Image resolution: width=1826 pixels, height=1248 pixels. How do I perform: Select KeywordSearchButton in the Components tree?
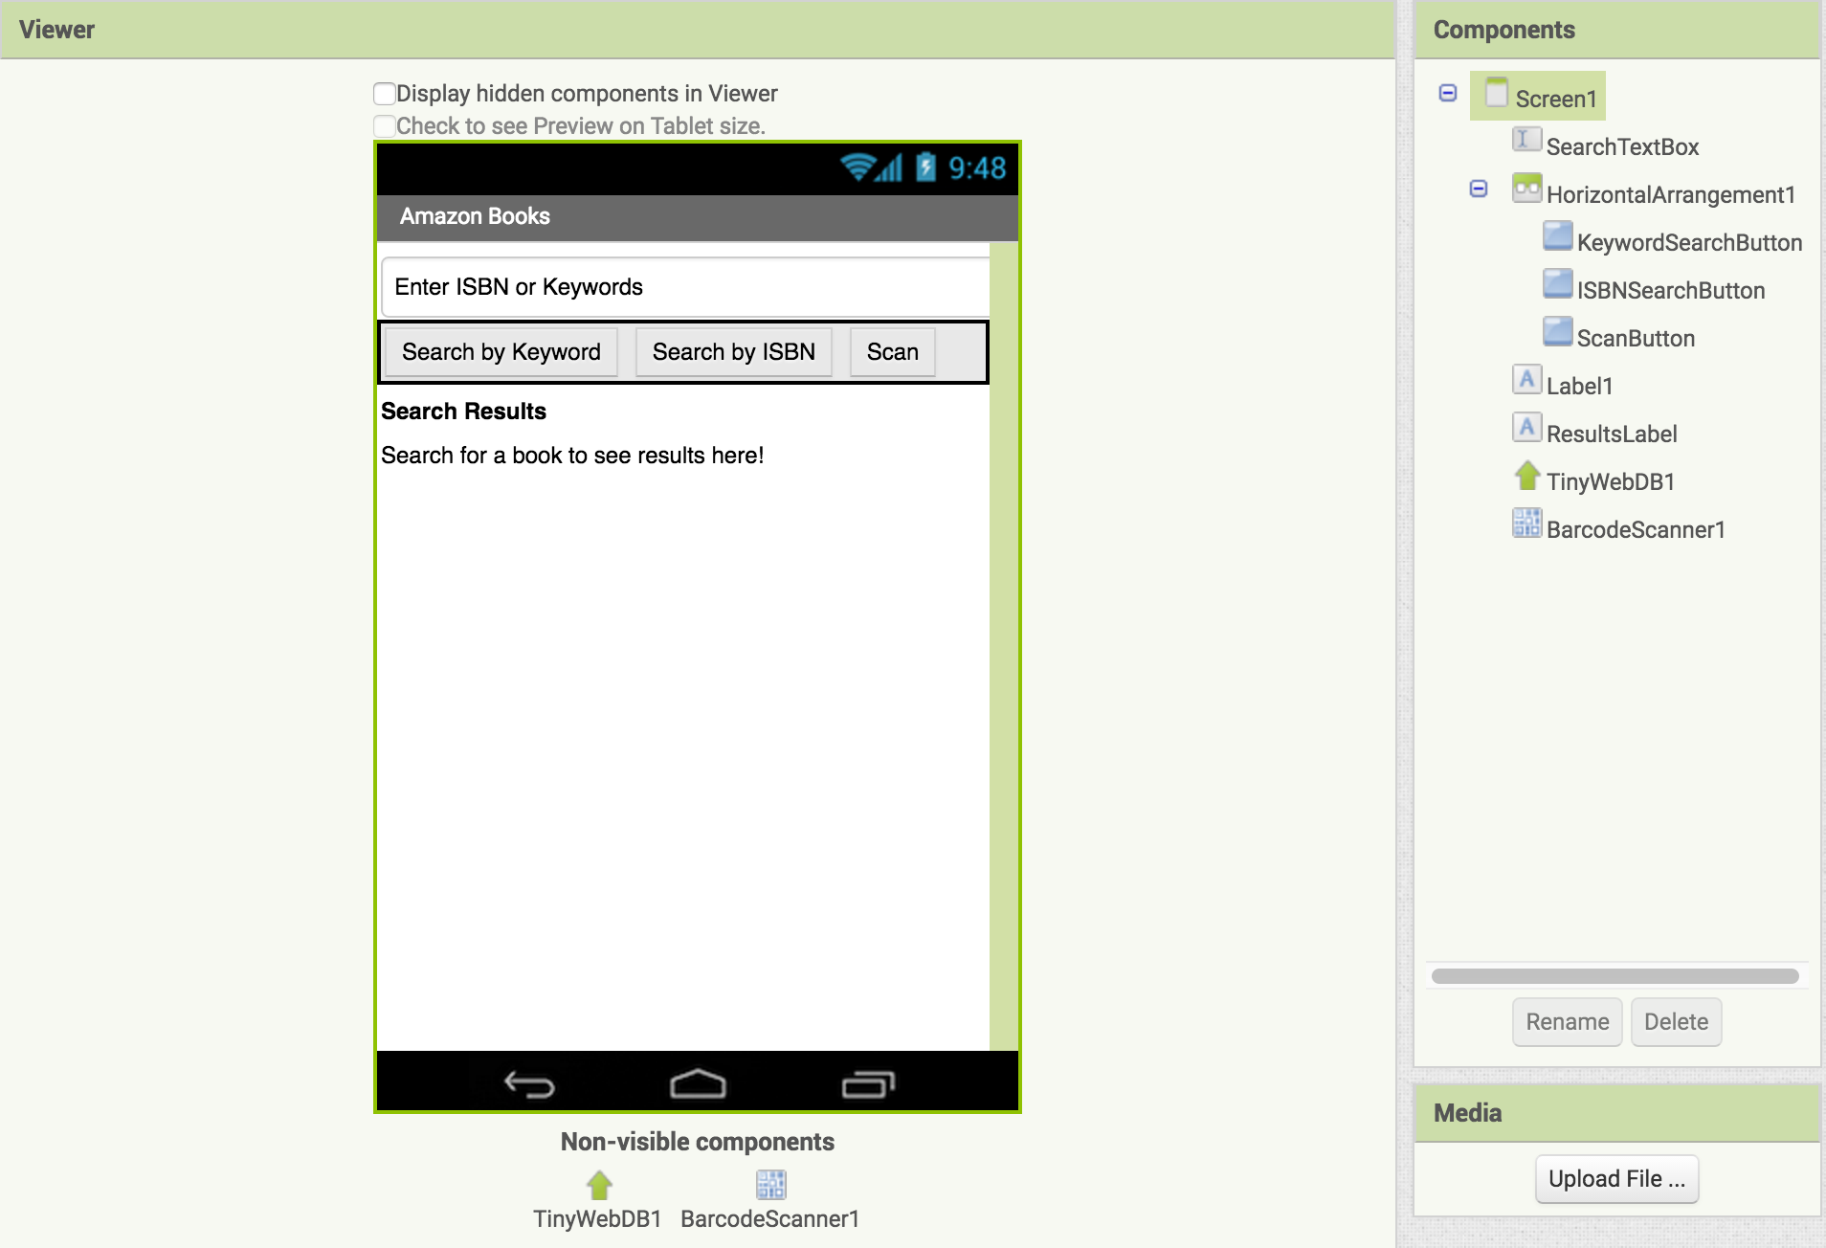click(1688, 243)
